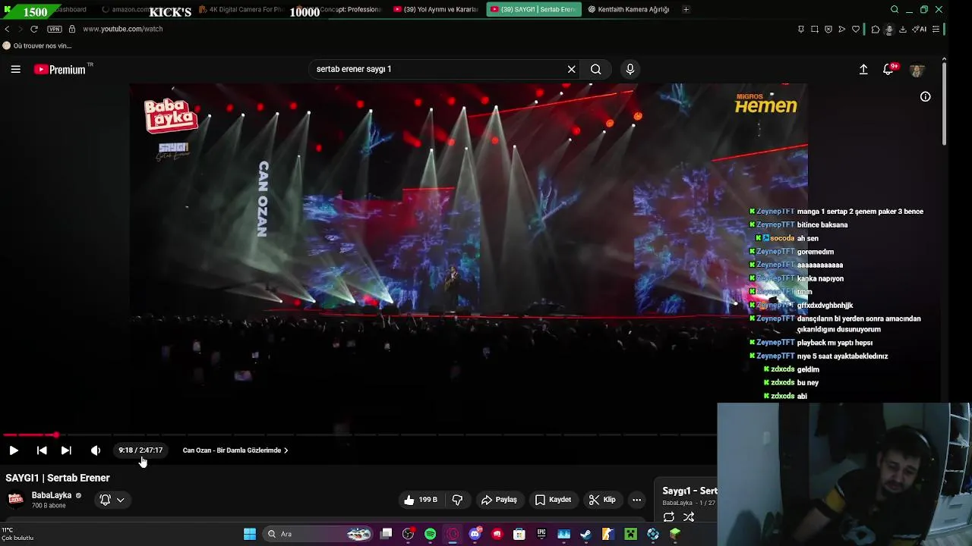Open the YouTube account avatar menu
This screenshot has width=972, height=546.
917,69
